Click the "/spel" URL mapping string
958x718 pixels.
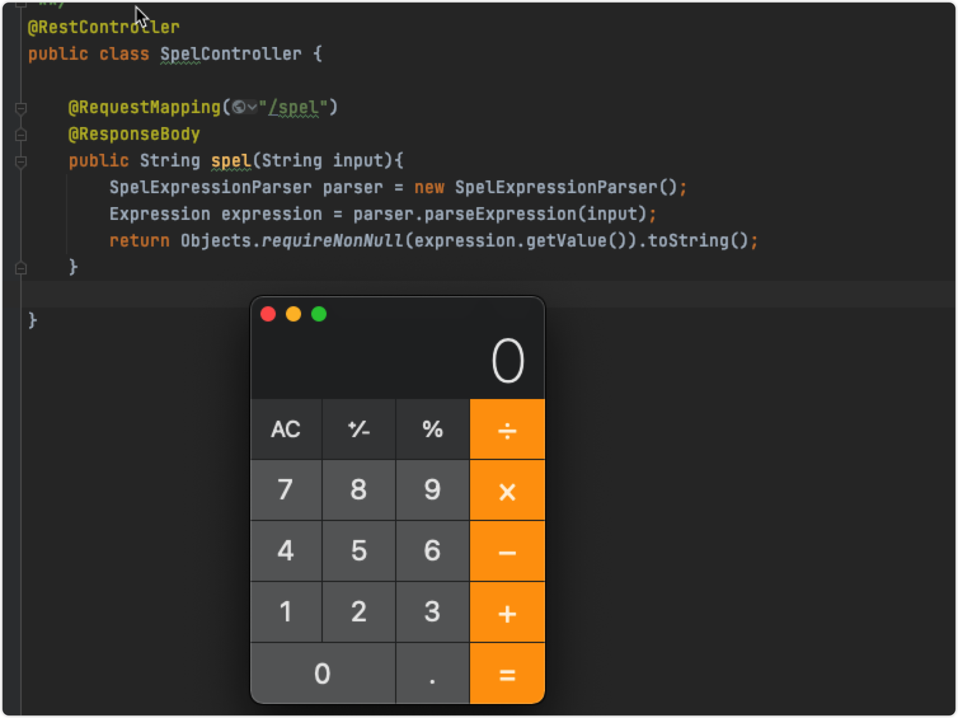tap(293, 107)
